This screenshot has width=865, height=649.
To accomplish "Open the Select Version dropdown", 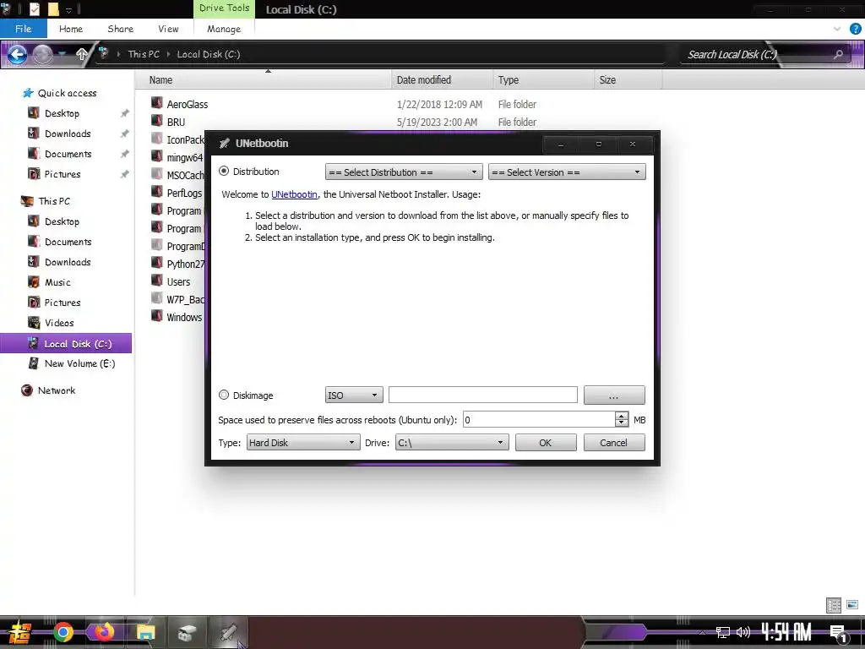I will click(x=567, y=172).
